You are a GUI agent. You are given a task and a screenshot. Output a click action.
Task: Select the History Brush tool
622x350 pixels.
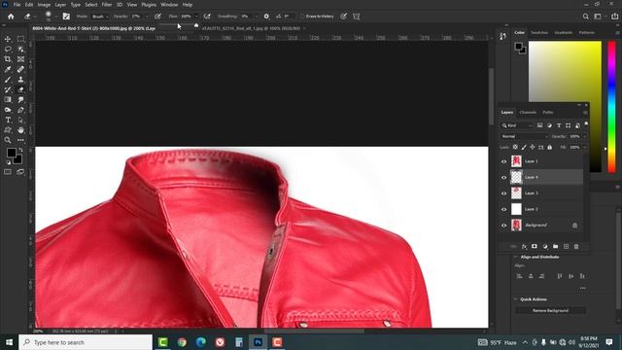8,89
